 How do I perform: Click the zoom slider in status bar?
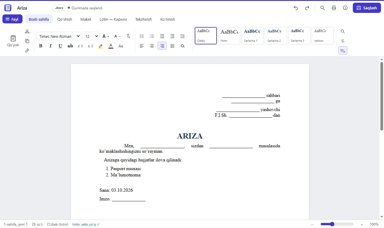coord(337,224)
